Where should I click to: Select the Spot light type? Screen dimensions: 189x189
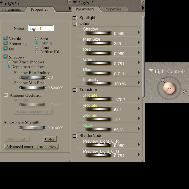[x=37, y=38]
